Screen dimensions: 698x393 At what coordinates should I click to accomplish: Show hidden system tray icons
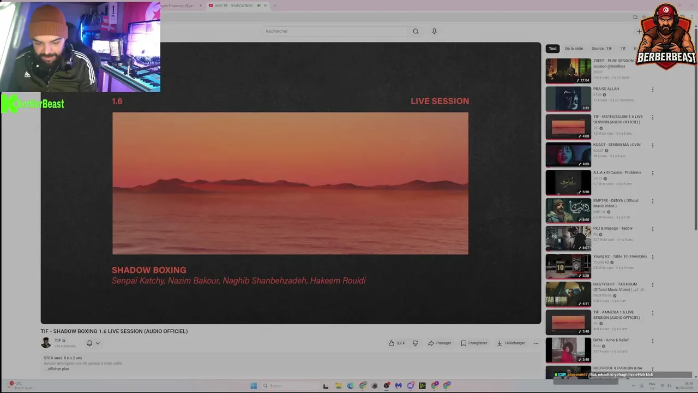click(633, 386)
